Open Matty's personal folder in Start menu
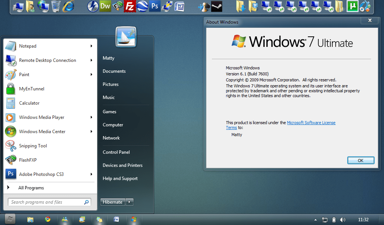The image size is (384, 225). coord(108,58)
